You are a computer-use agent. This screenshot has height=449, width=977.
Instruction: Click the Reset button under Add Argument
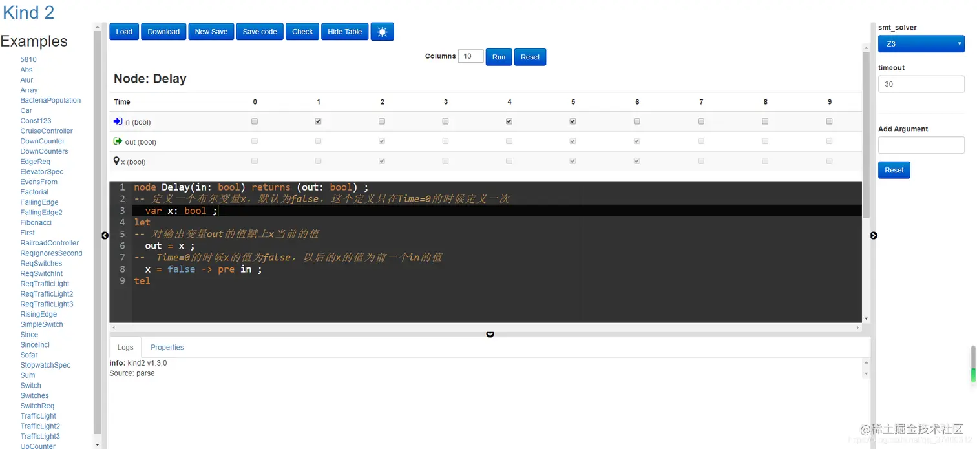(894, 170)
